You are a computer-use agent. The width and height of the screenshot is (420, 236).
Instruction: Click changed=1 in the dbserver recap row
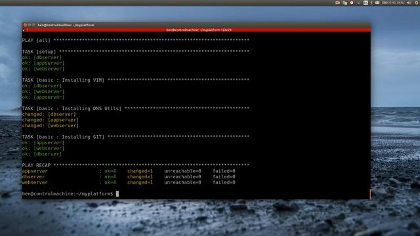140,176
